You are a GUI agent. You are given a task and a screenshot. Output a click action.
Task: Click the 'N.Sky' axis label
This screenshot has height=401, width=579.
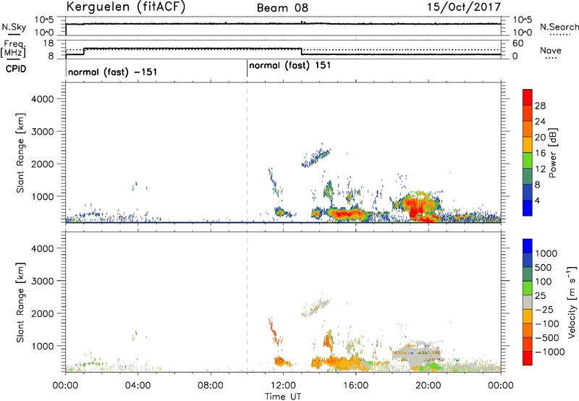tap(14, 27)
